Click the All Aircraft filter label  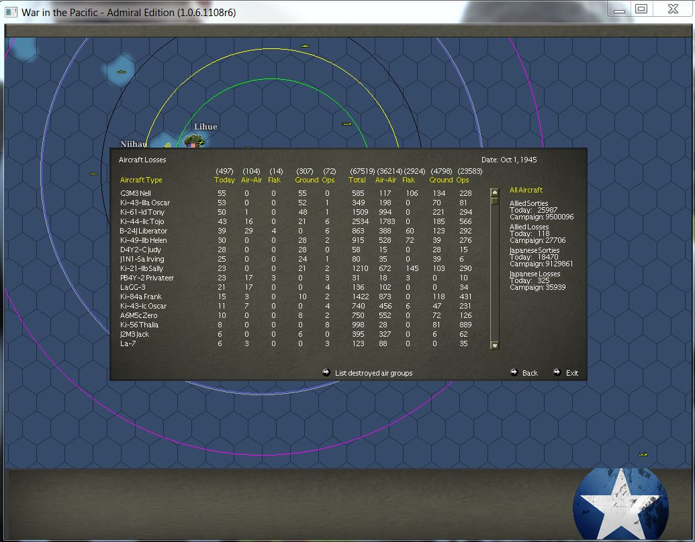[x=526, y=190]
